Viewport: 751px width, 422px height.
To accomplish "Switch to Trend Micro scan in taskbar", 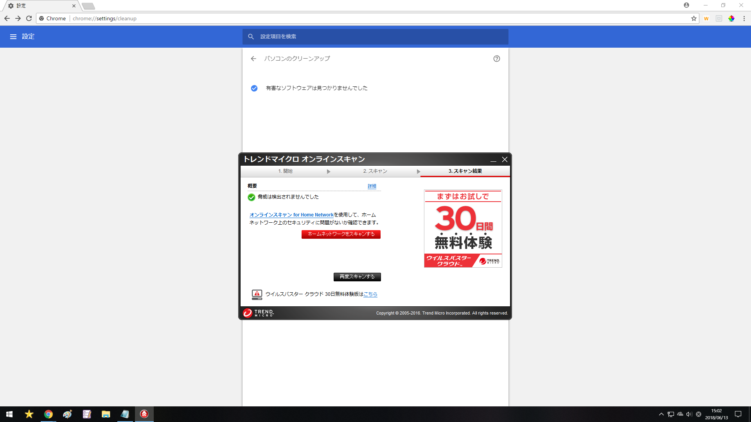I will [x=144, y=414].
